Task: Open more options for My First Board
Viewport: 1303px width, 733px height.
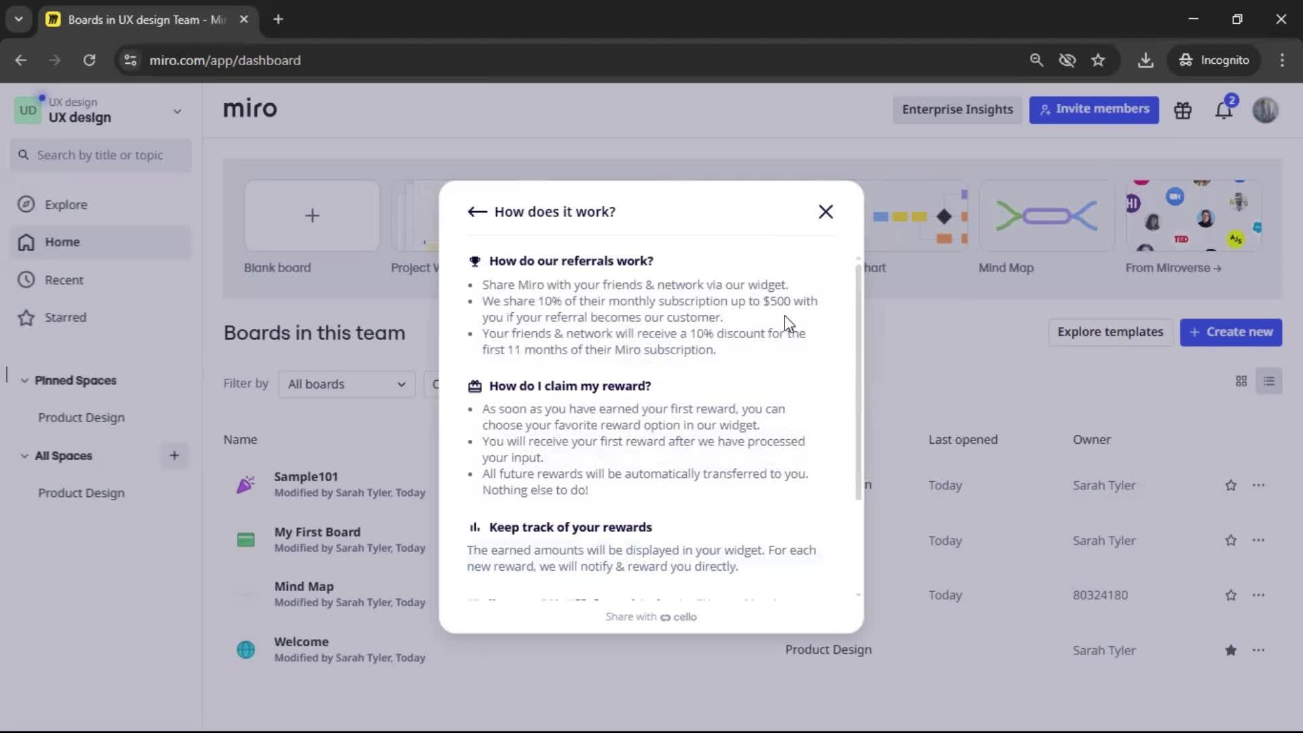Action: [x=1258, y=540]
